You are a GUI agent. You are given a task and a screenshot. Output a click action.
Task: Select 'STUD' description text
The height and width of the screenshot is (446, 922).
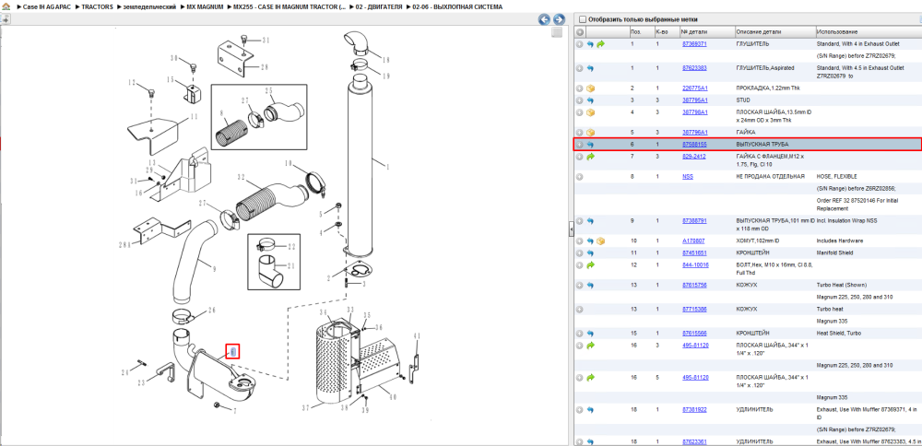pos(743,100)
